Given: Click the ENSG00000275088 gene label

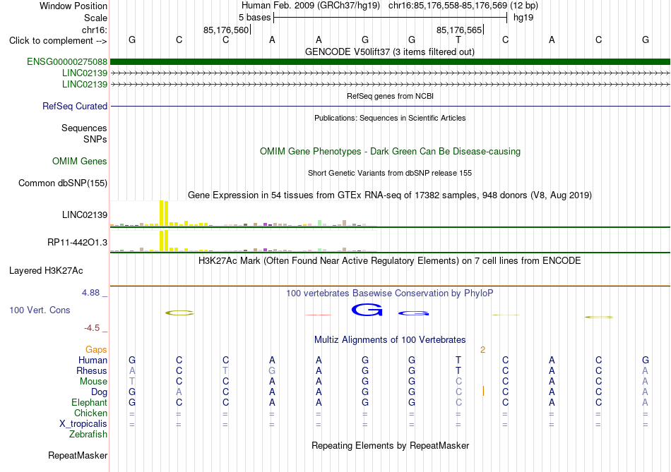Looking at the screenshot, I should [x=67, y=61].
